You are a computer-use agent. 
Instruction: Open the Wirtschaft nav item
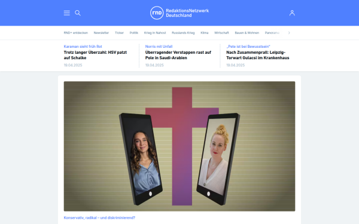coord(221,33)
